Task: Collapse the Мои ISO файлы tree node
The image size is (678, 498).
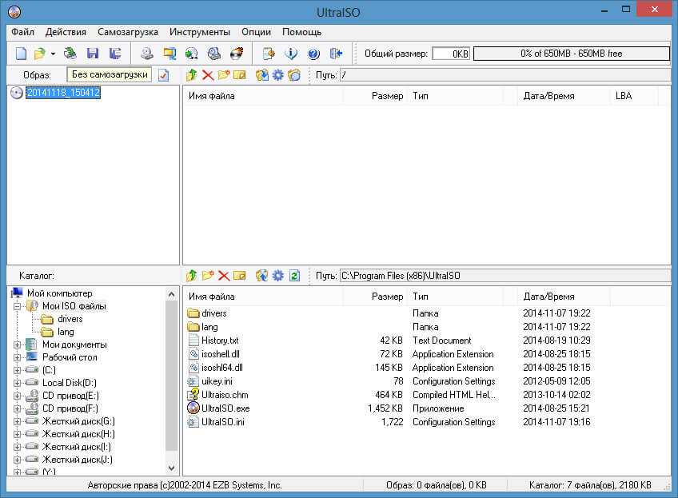Action: point(18,306)
